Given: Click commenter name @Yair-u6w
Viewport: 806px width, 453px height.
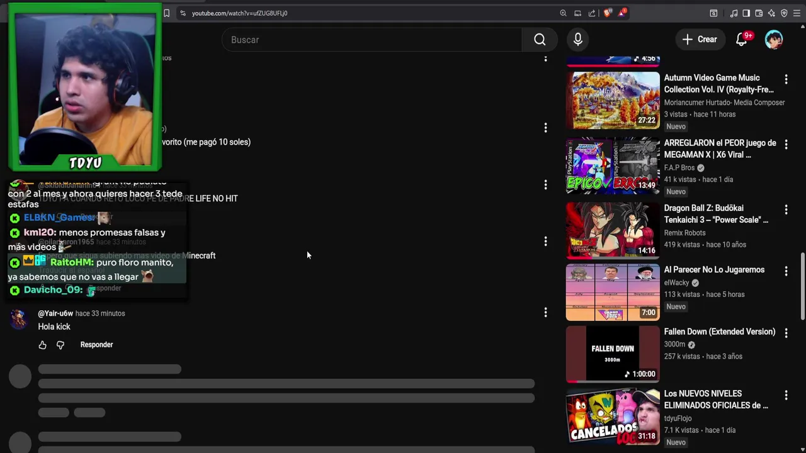Looking at the screenshot, I should (x=55, y=313).
